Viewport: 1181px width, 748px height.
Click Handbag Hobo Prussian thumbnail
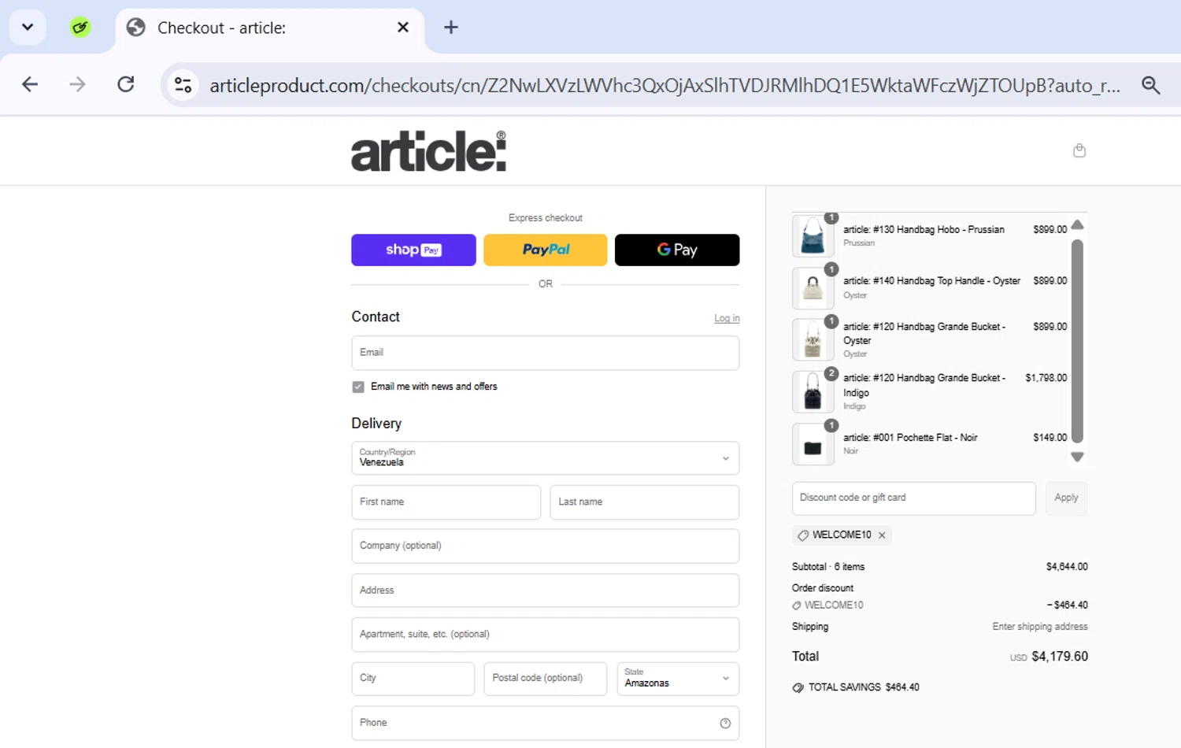813,236
